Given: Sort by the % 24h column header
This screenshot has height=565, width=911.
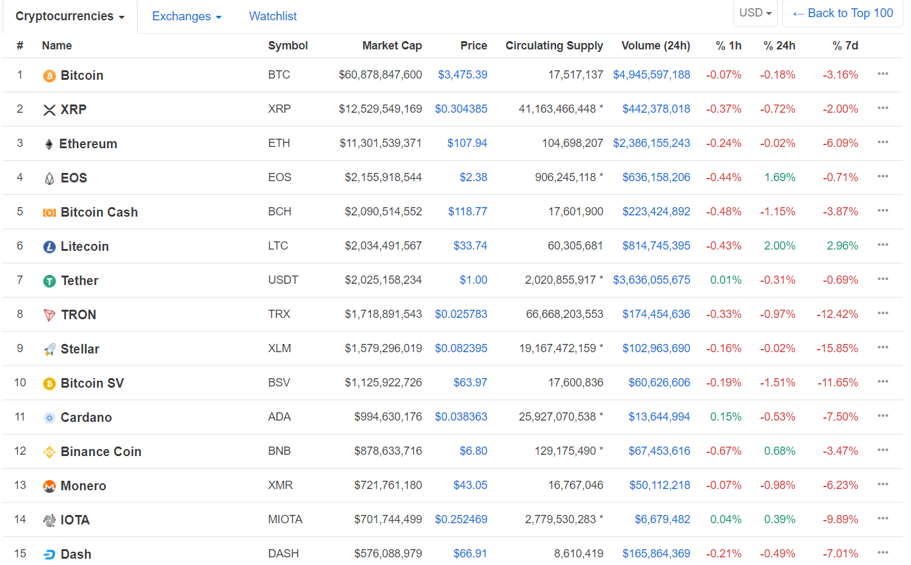Looking at the screenshot, I should (x=779, y=46).
